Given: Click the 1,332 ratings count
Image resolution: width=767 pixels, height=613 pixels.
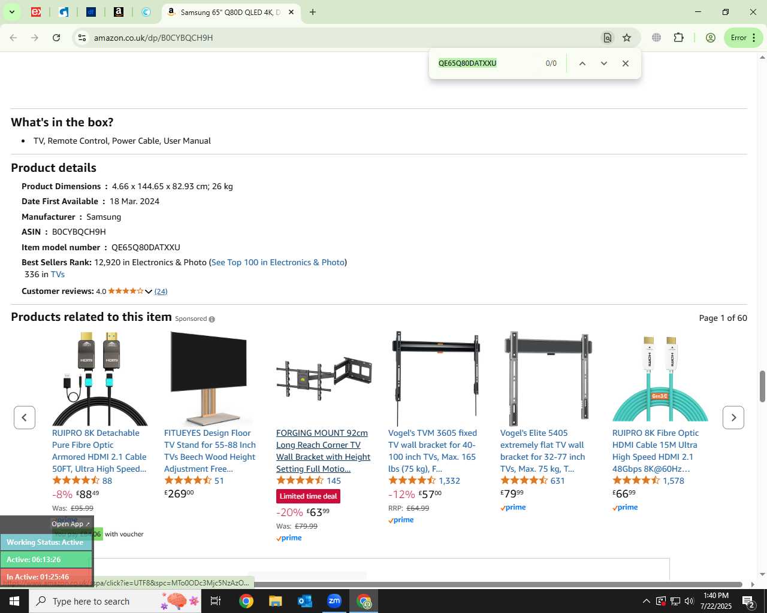Looking at the screenshot, I should pyautogui.click(x=449, y=481).
